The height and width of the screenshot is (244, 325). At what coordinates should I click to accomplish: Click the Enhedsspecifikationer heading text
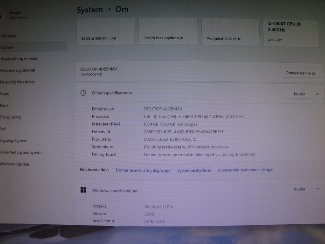[112, 93]
